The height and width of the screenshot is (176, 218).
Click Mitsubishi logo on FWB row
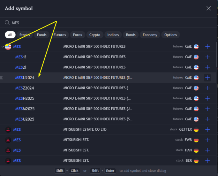click(x=8, y=140)
